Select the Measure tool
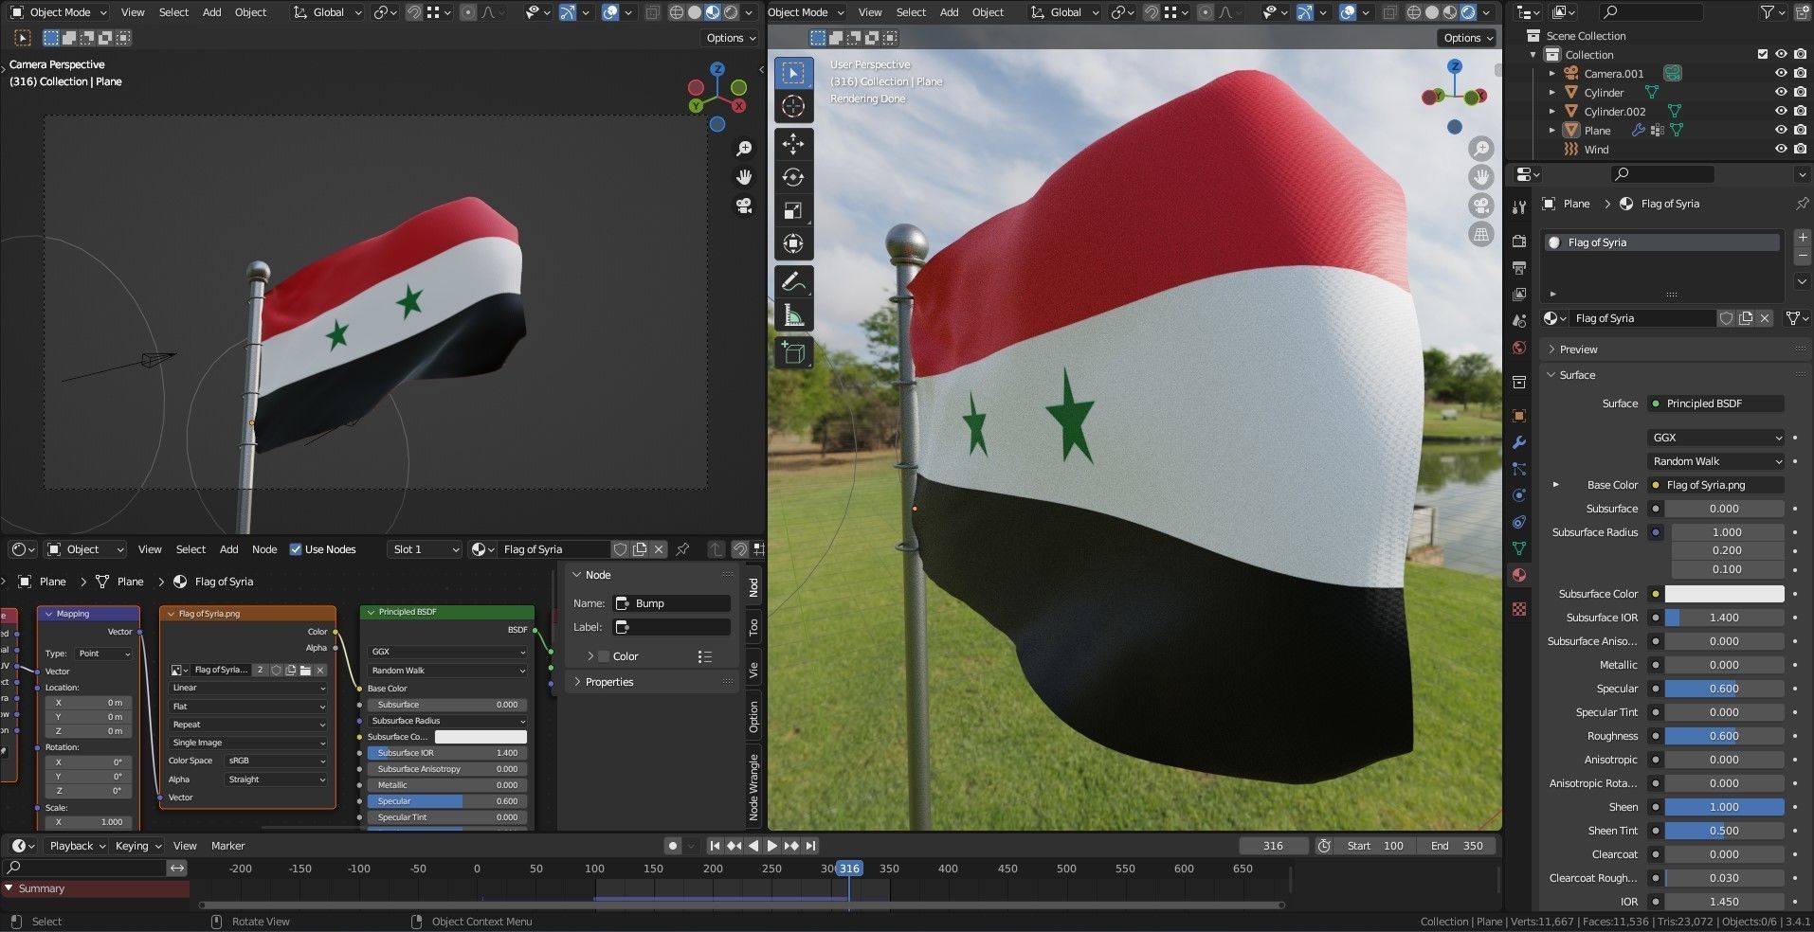 click(793, 314)
